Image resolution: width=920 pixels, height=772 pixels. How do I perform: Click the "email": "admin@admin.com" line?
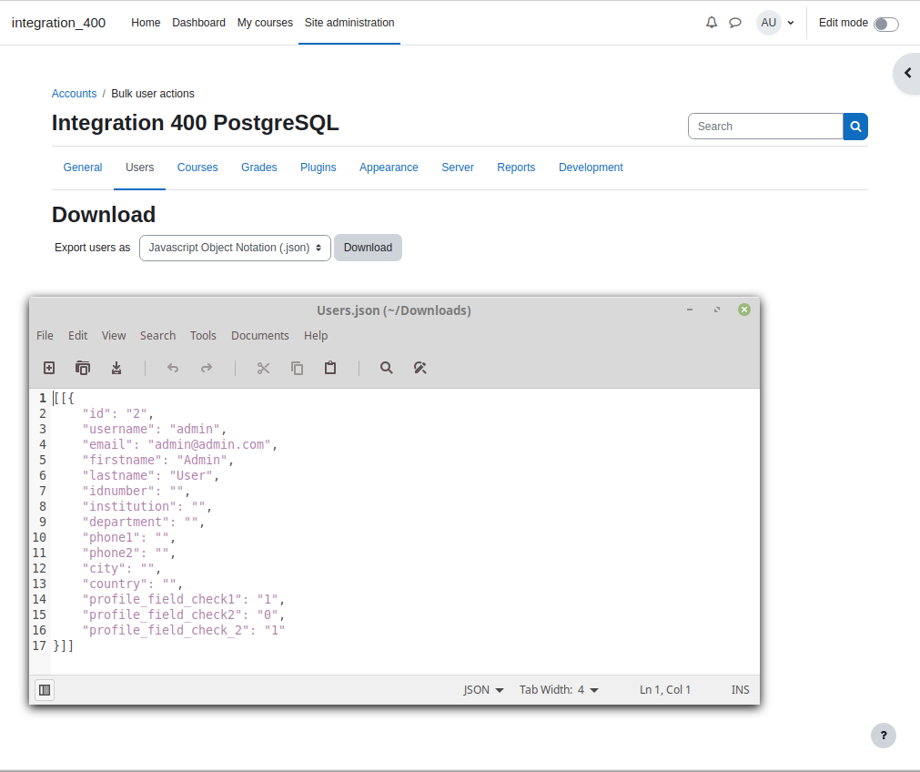tap(179, 444)
